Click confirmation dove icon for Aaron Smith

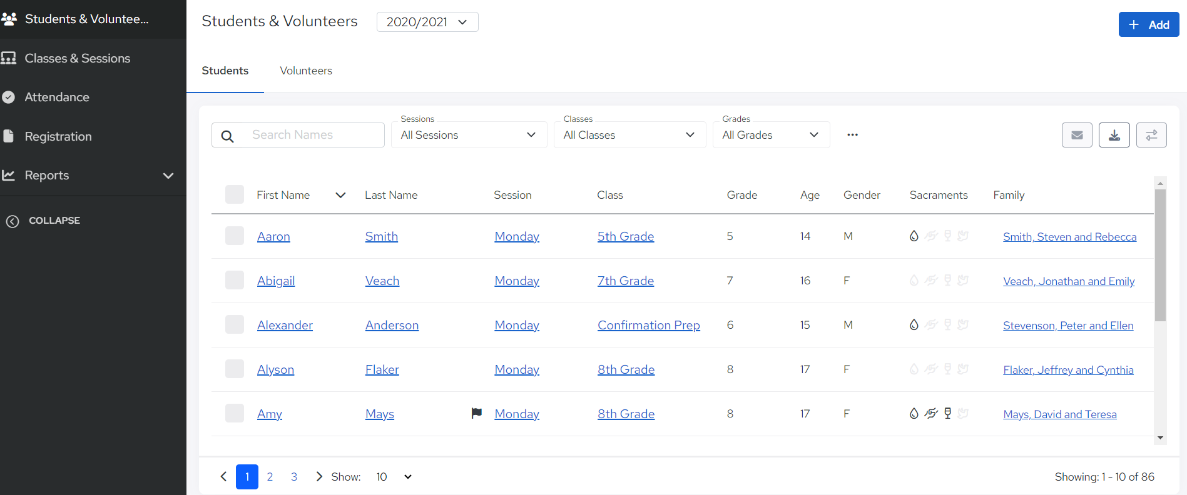point(963,236)
